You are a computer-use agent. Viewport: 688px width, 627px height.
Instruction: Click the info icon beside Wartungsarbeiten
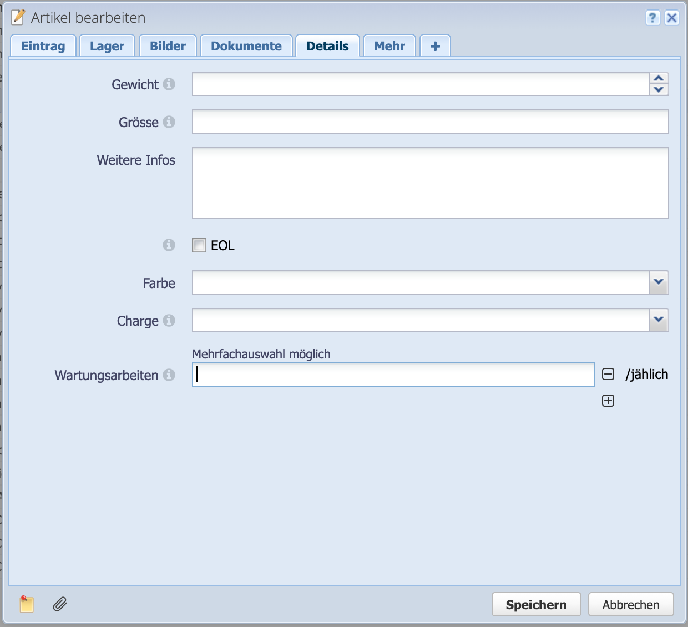[x=169, y=375]
